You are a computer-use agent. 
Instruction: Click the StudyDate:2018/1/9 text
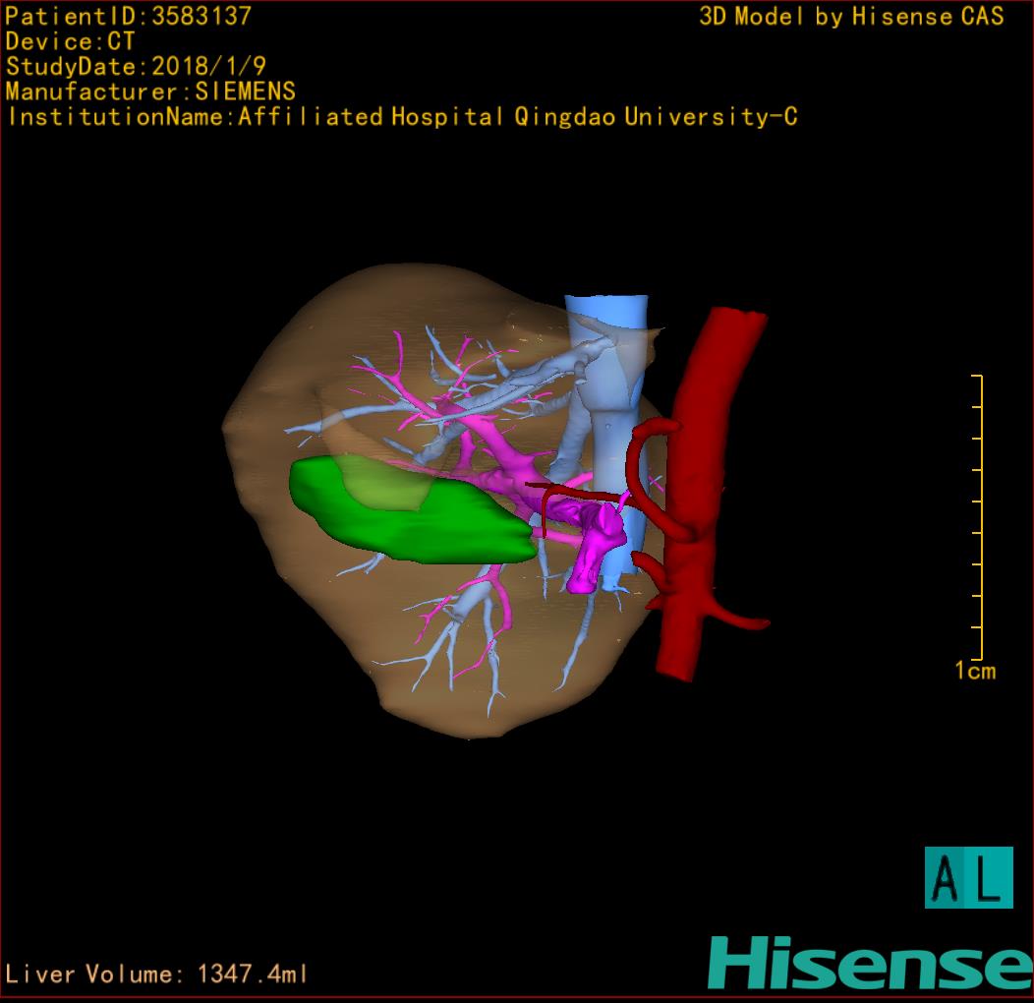(136, 67)
